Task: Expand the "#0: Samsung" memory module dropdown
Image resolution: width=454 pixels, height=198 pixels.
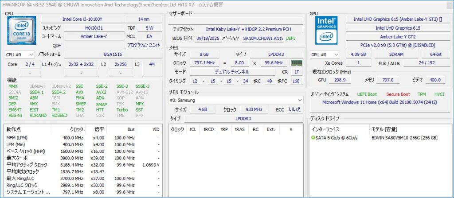Action: pyautogui.click(x=236, y=100)
